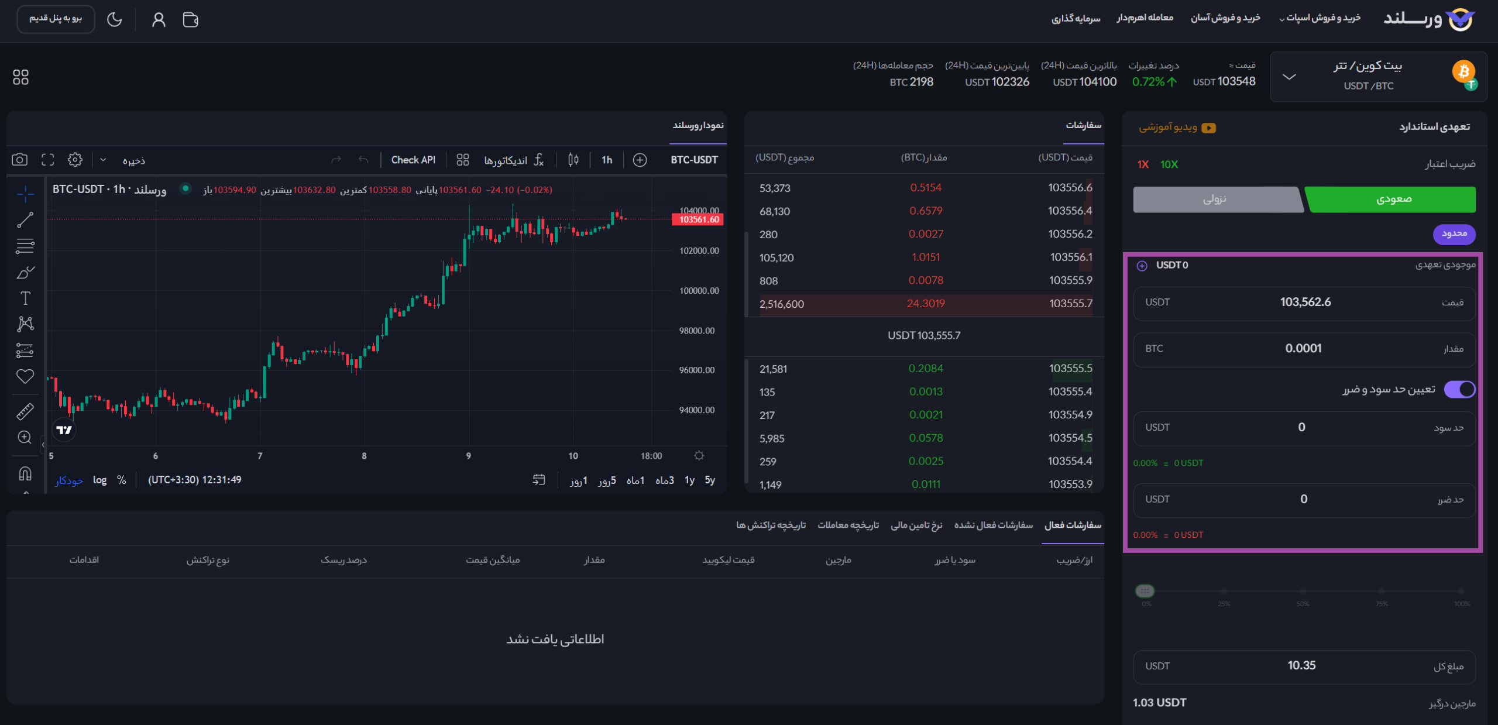Screen dimensions: 1498x725
Task: Toggle fullscreen chart mode icon
Action: (48, 160)
